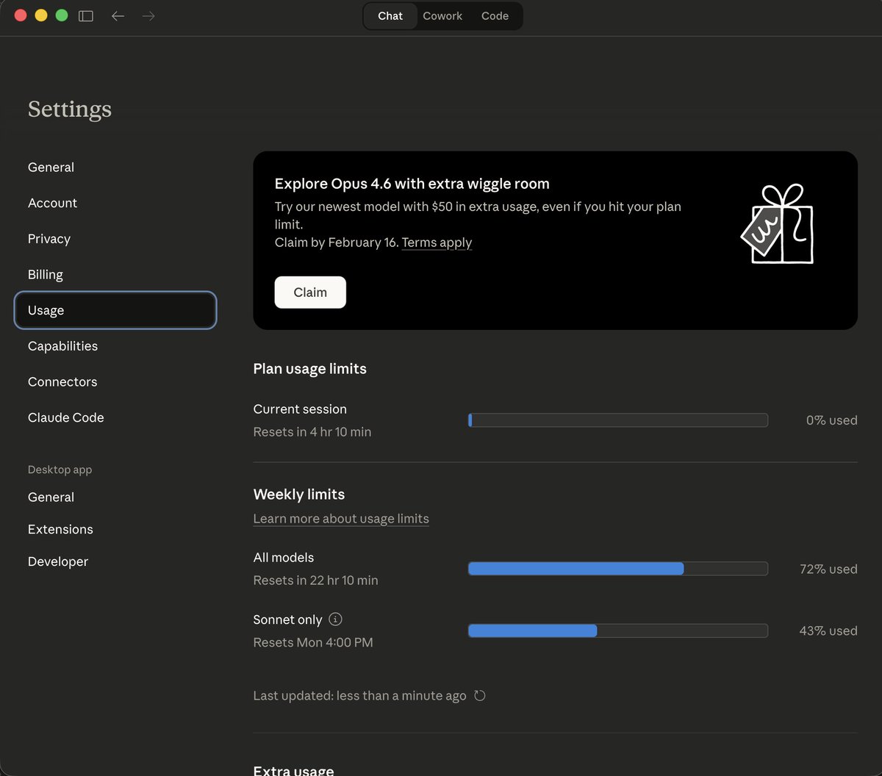Click Resets in 22 hr 10 min text
Viewport: 882px width, 776px height.
(316, 581)
